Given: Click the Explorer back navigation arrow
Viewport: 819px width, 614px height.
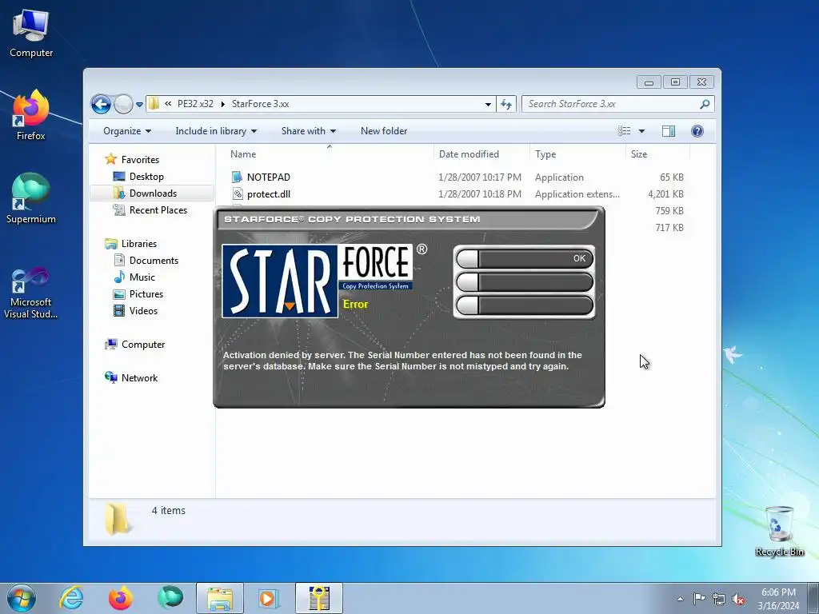Looking at the screenshot, I should (x=101, y=104).
